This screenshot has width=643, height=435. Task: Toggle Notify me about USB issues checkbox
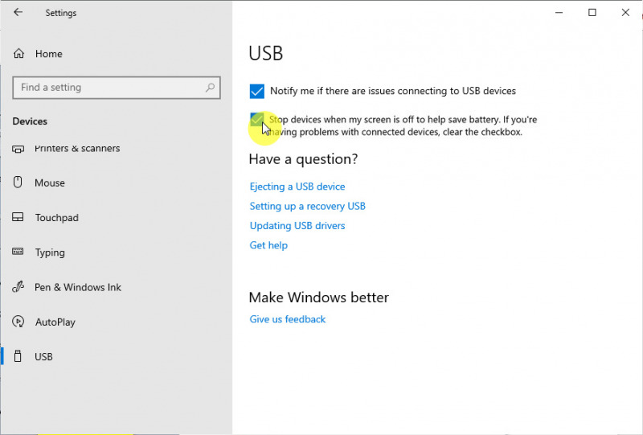point(257,91)
